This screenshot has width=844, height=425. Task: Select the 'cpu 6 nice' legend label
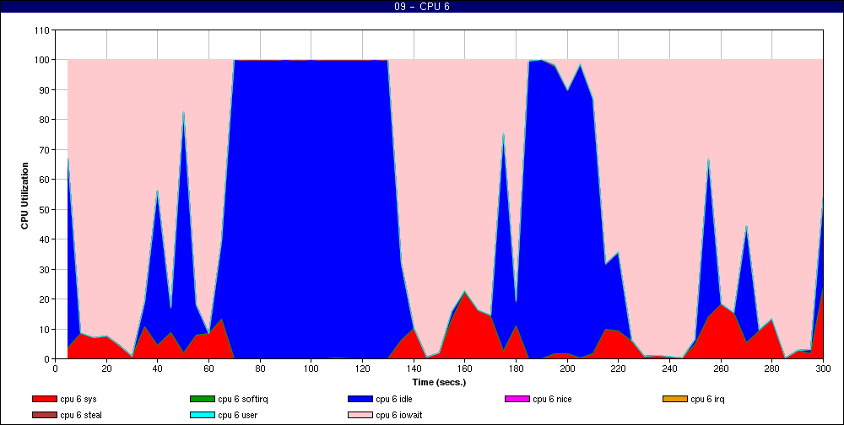tap(552, 399)
